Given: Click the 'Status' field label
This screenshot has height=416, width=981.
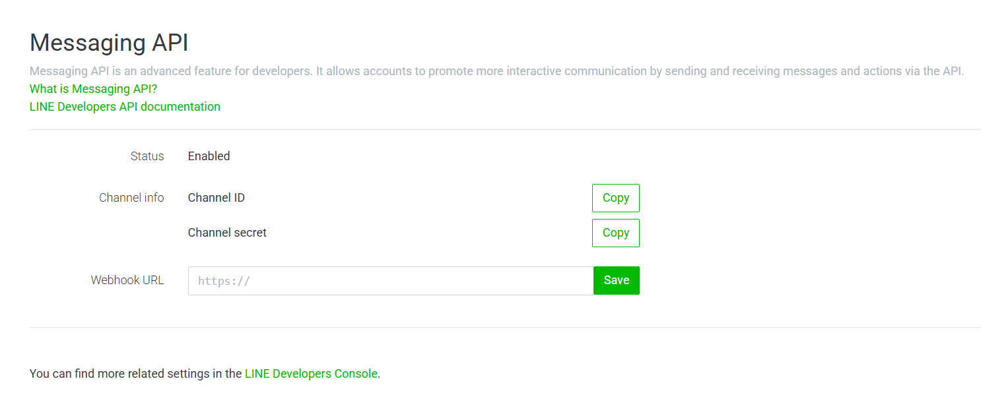Looking at the screenshot, I should 147,156.
